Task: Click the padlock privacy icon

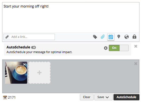Action: click(134, 37)
